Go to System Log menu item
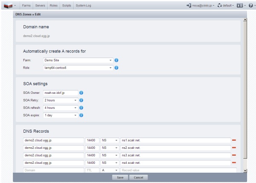 83,5
